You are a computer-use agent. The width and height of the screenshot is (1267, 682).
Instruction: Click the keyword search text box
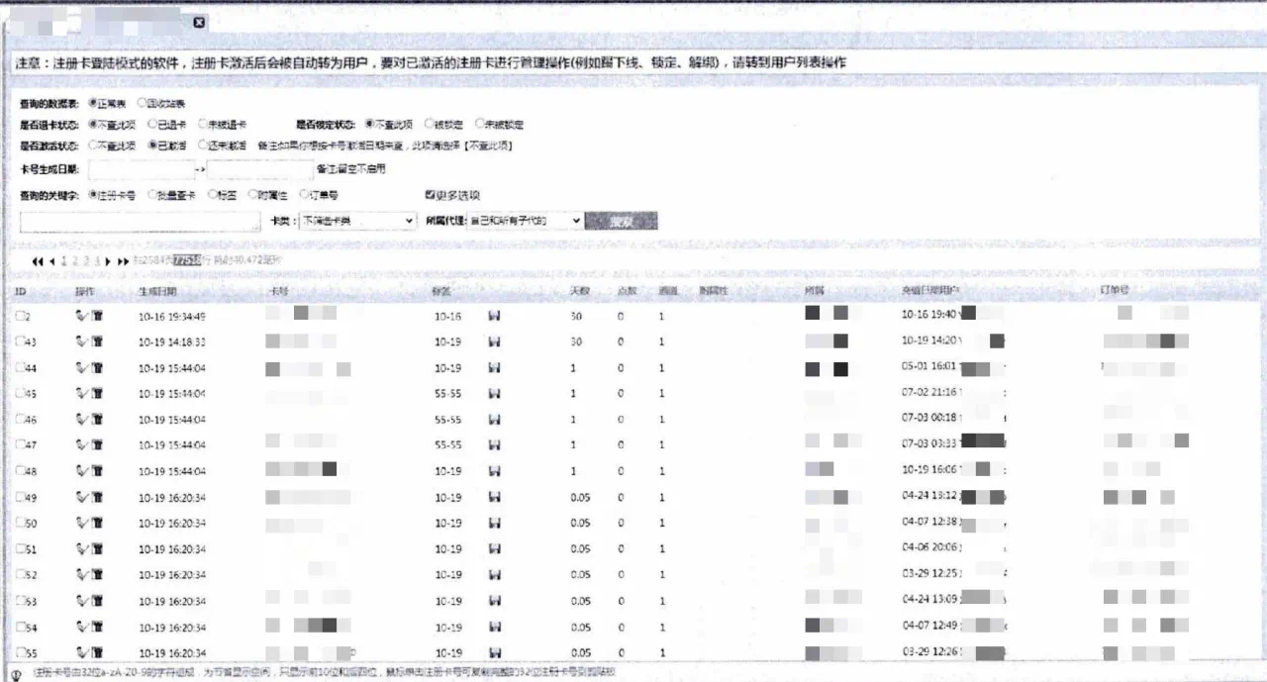pyautogui.click(x=139, y=222)
